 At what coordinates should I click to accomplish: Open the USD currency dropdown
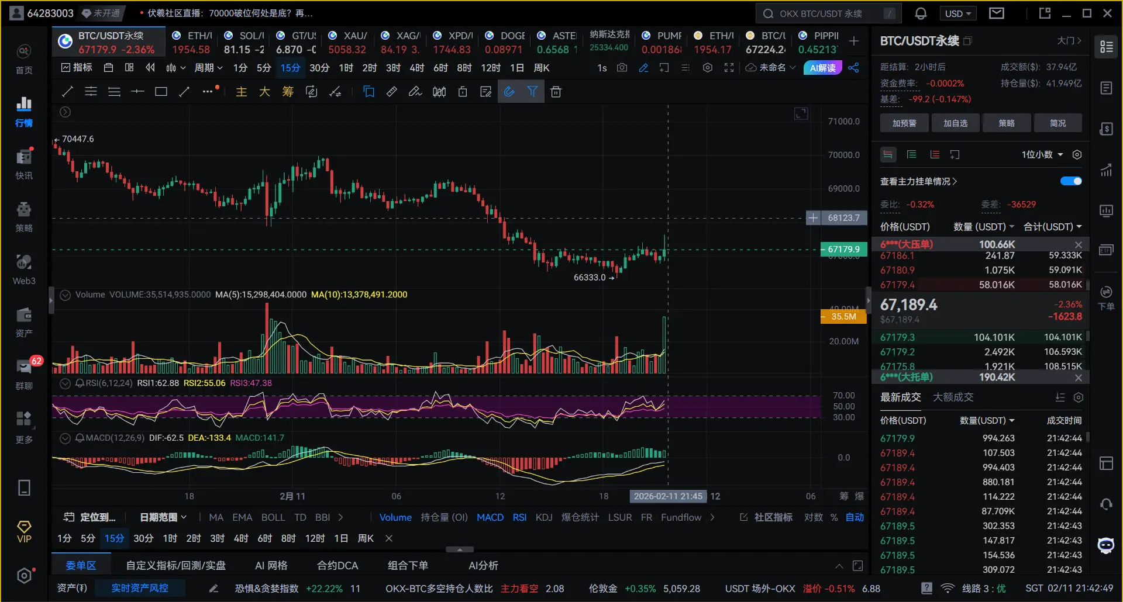coord(958,13)
